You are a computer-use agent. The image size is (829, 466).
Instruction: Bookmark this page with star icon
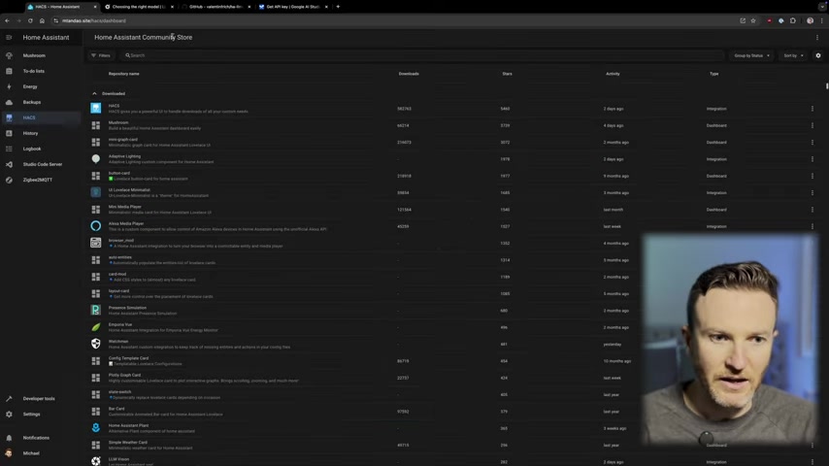[x=753, y=20]
